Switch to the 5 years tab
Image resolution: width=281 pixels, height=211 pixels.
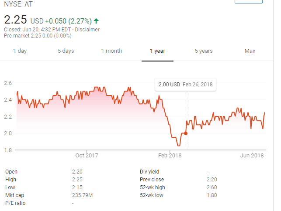(x=204, y=51)
